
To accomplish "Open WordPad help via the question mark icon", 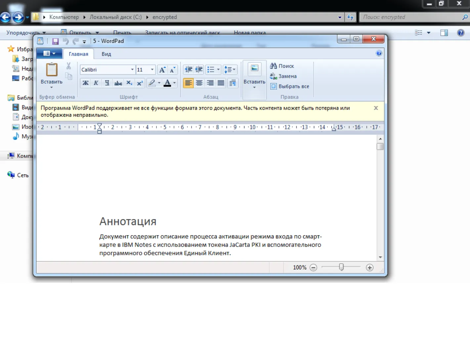I will tap(379, 53).
